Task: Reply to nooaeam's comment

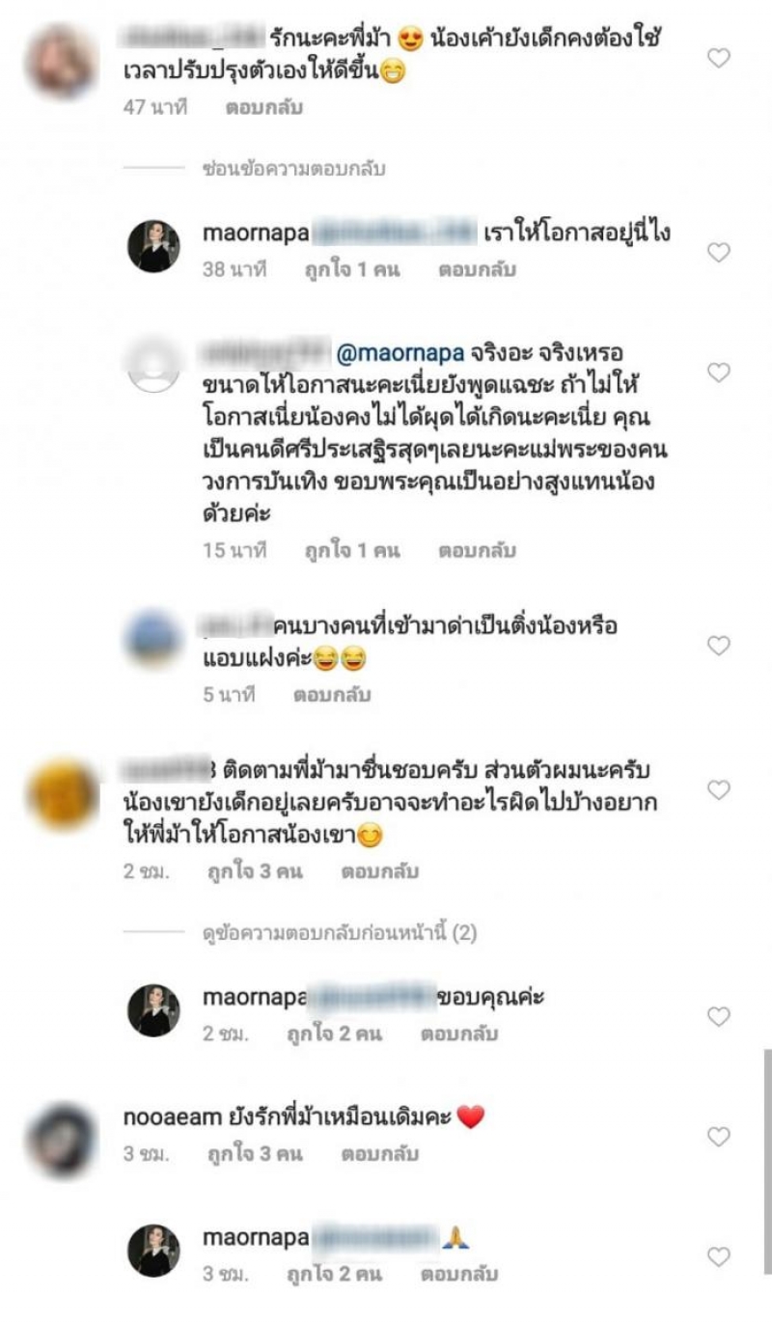Action: pyautogui.click(x=379, y=1153)
